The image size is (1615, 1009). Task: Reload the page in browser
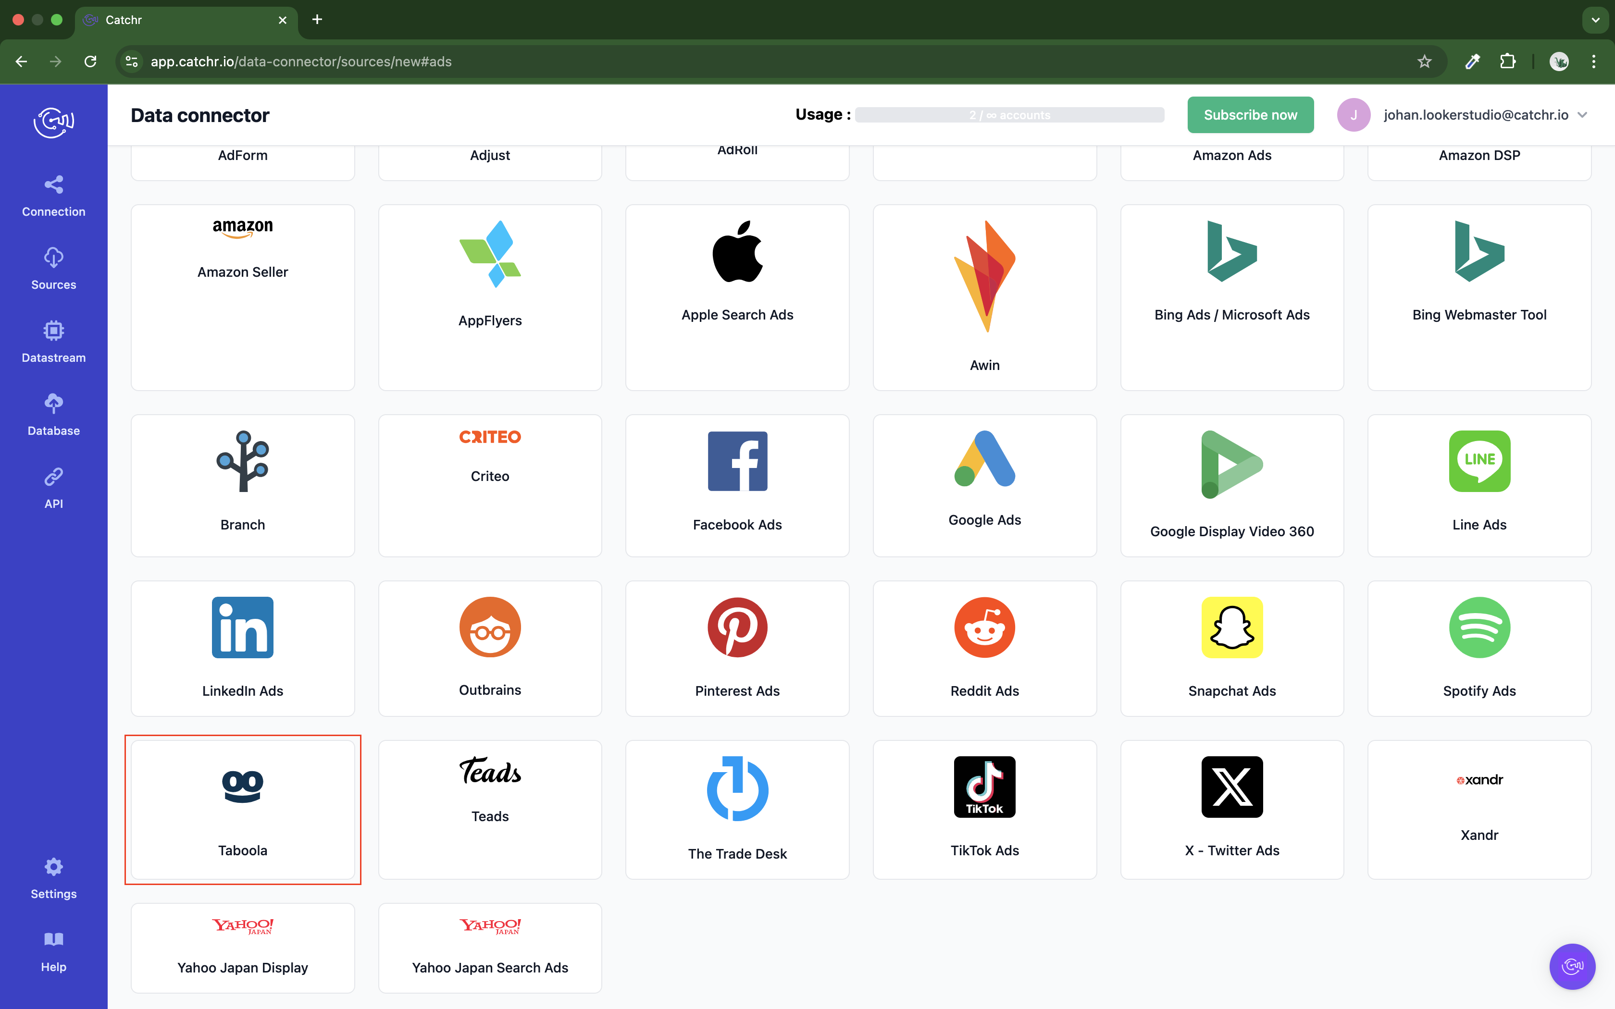(90, 62)
